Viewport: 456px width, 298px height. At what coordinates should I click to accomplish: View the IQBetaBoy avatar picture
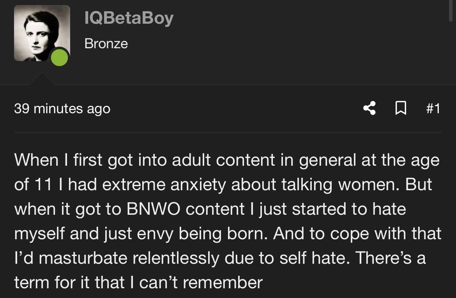(42, 33)
